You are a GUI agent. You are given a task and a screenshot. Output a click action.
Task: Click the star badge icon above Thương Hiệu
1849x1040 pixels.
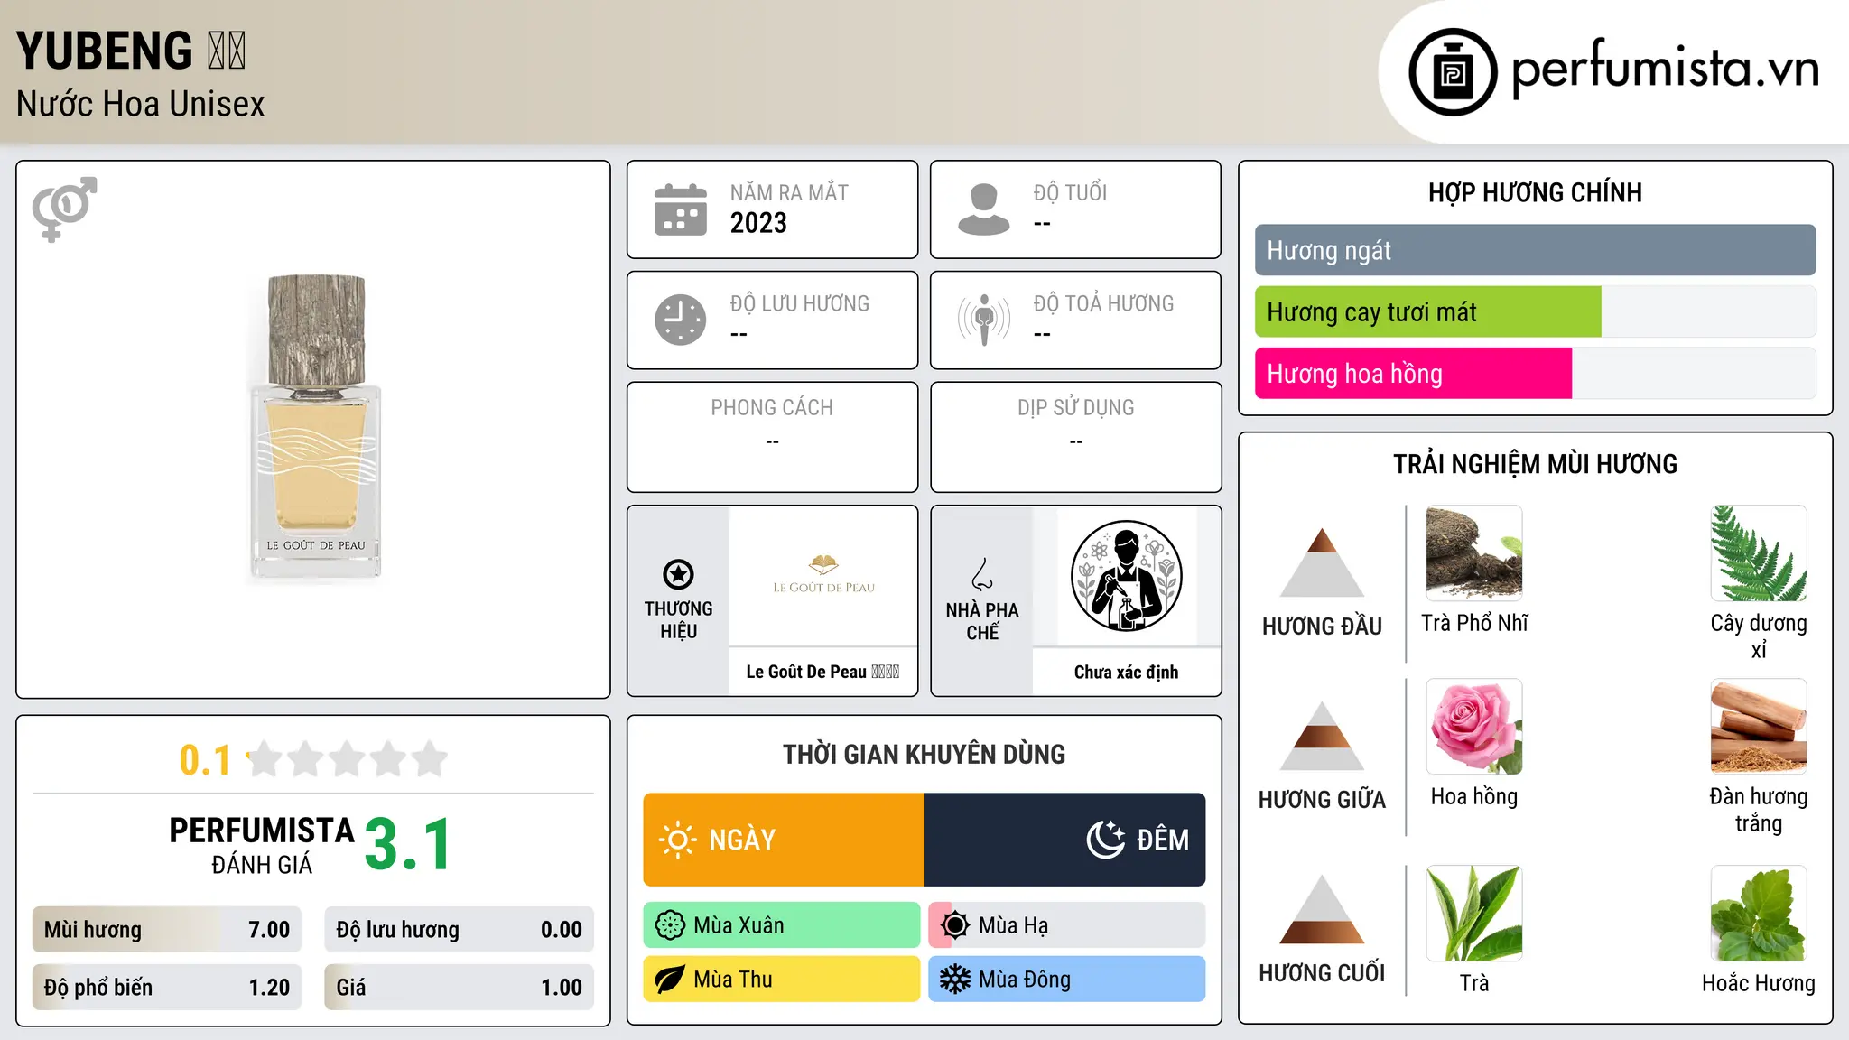tap(678, 574)
